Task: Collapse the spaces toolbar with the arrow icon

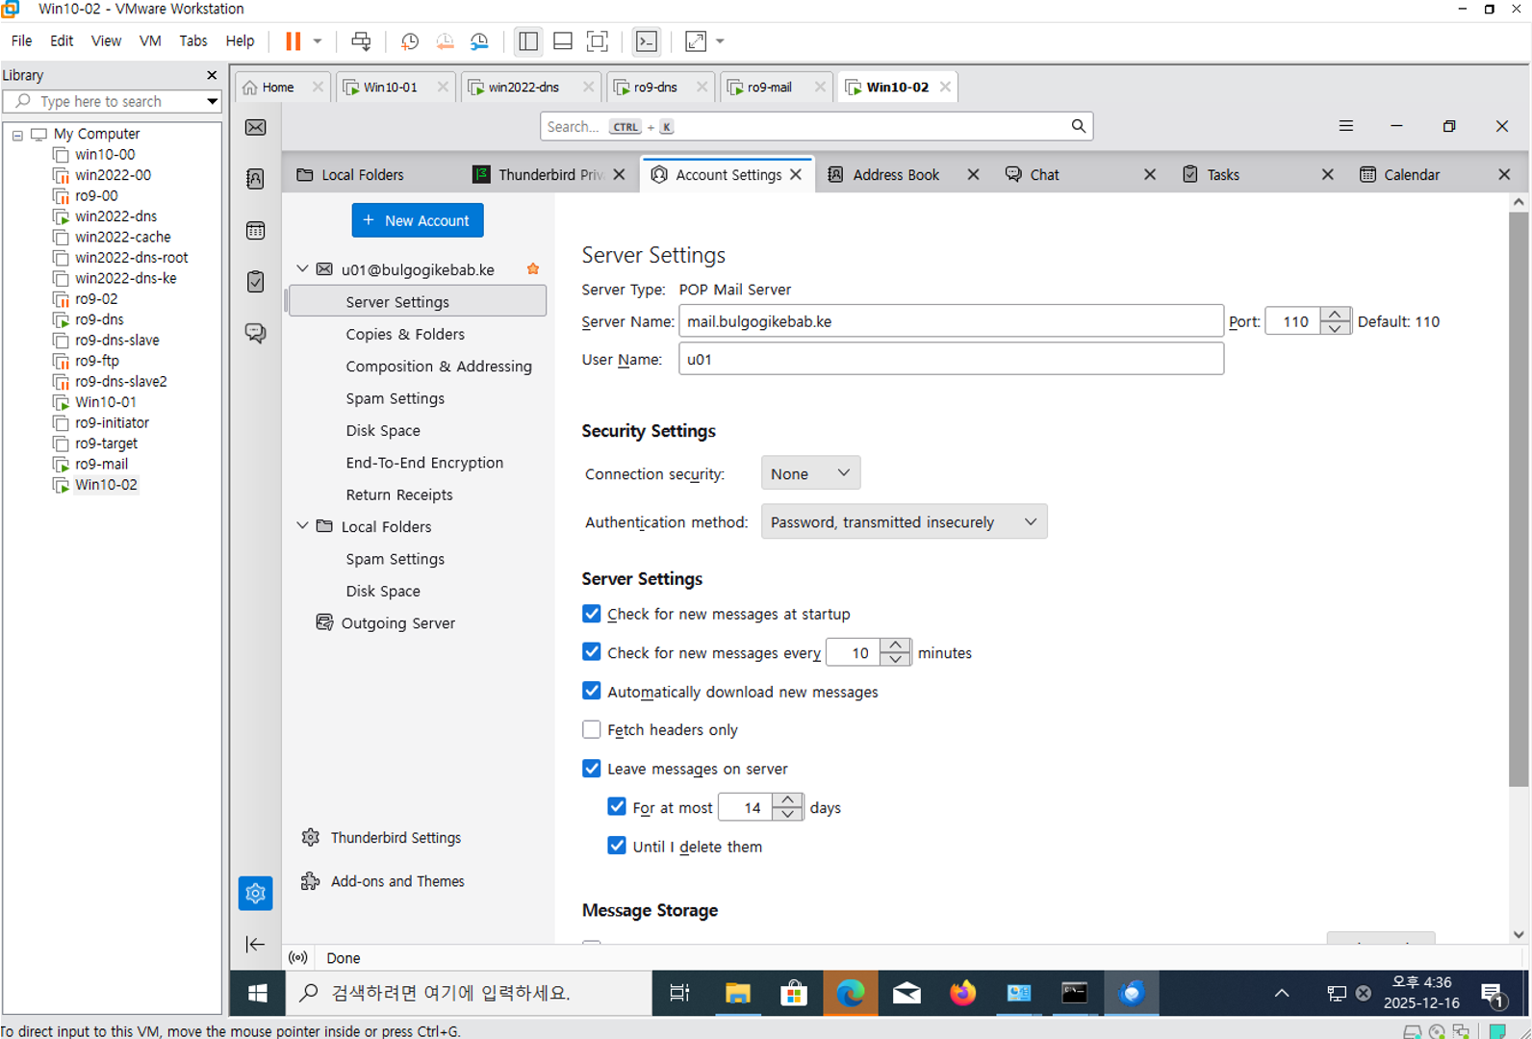Action: pyautogui.click(x=255, y=944)
